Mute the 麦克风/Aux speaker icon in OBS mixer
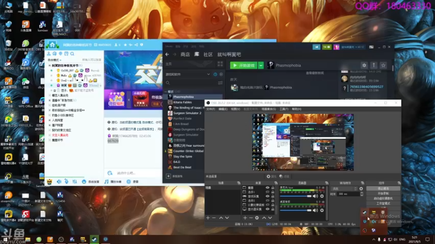This screenshot has height=244, width=435. click(x=315, y=196)
